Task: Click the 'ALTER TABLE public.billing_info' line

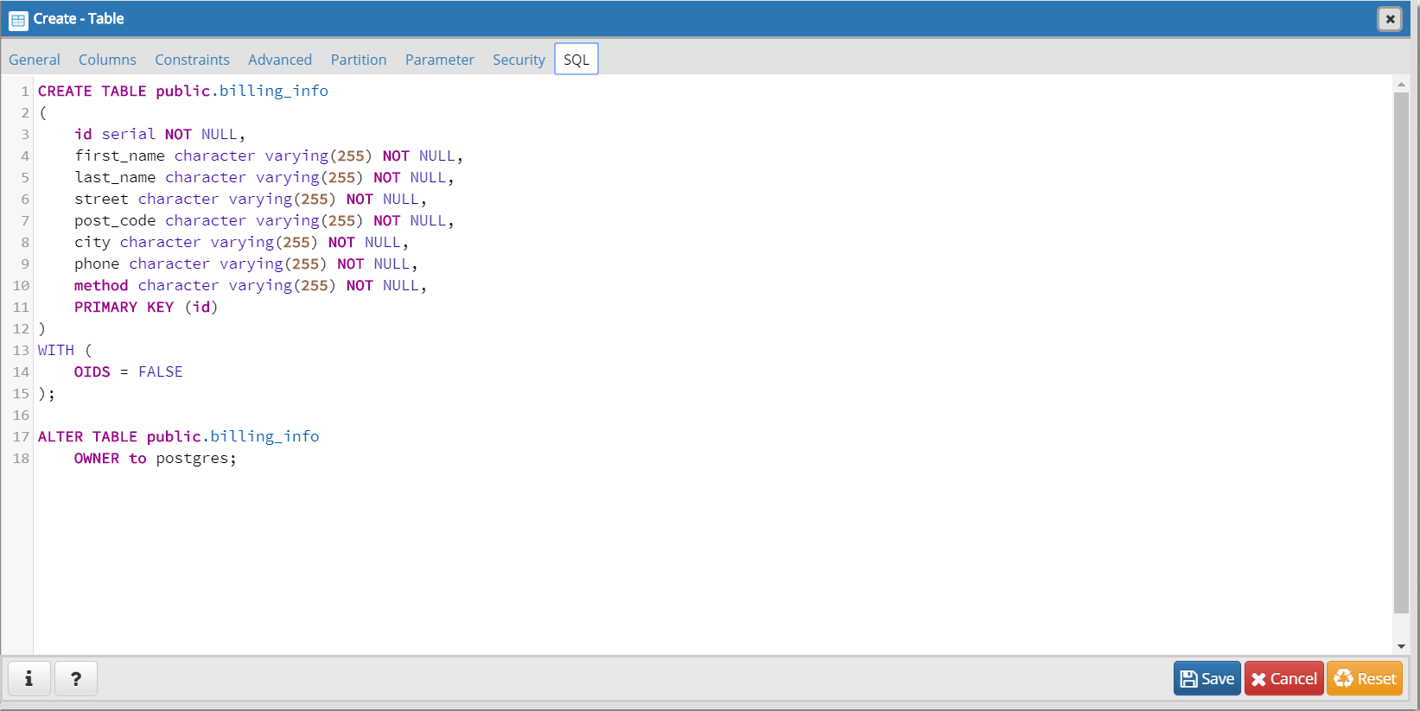Action: 179,436
